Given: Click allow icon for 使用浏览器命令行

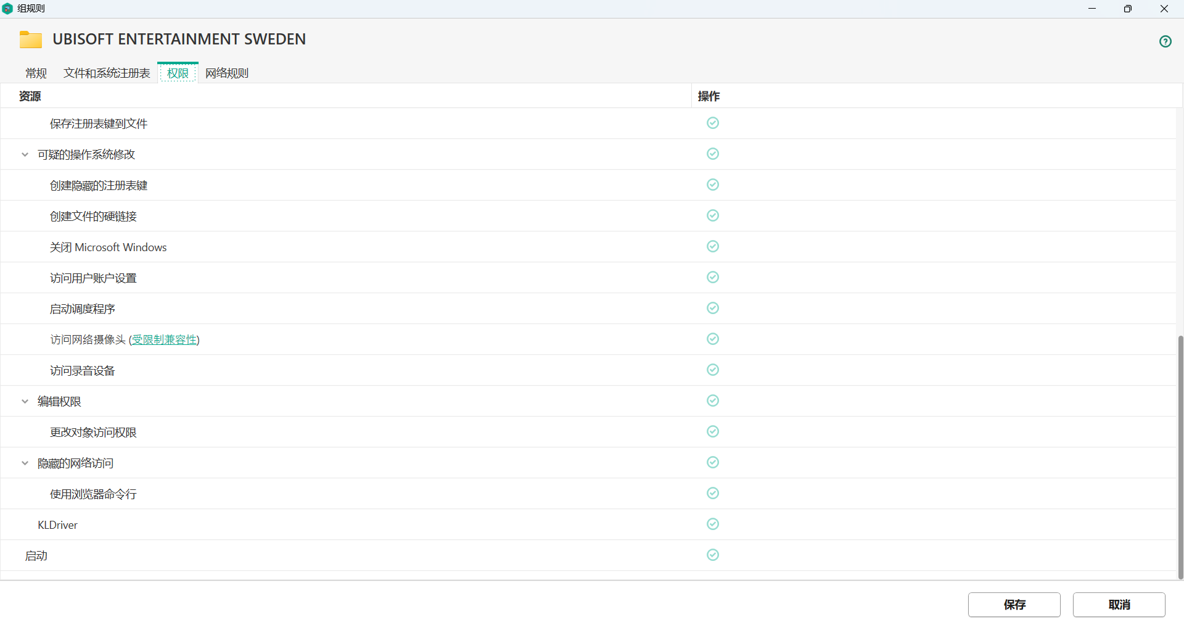Looking at the screenshot, I should click(x=712, y=493).
